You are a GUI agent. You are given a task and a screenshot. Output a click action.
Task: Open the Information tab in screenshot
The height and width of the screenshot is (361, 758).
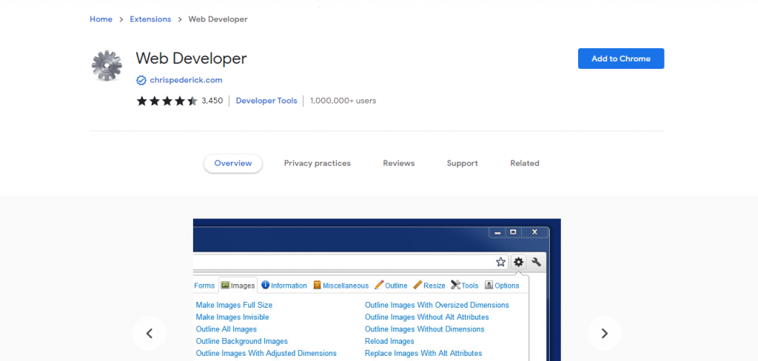pos(284,286)
